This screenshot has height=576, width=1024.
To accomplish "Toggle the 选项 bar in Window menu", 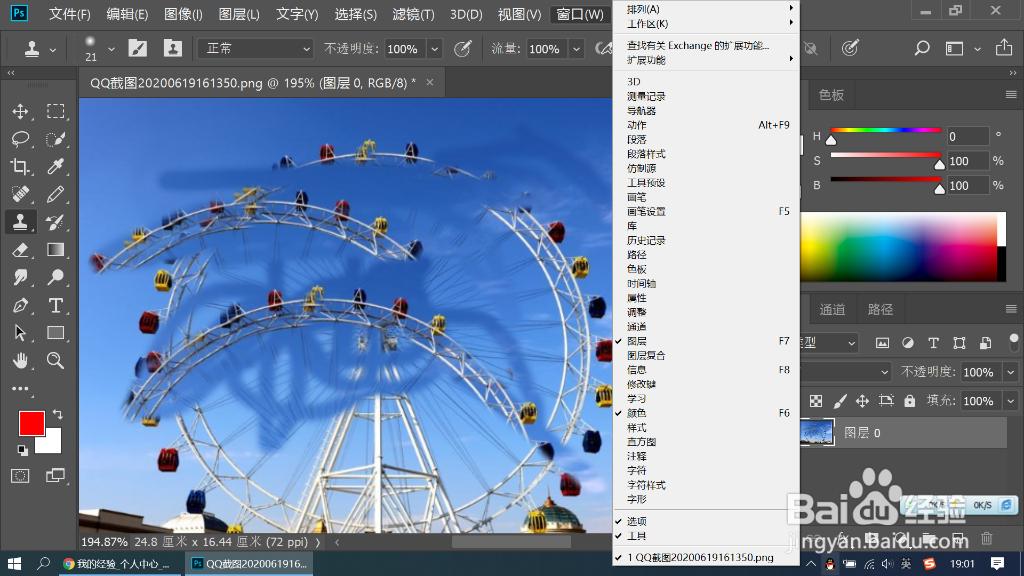I will click(x=706, y=522).
